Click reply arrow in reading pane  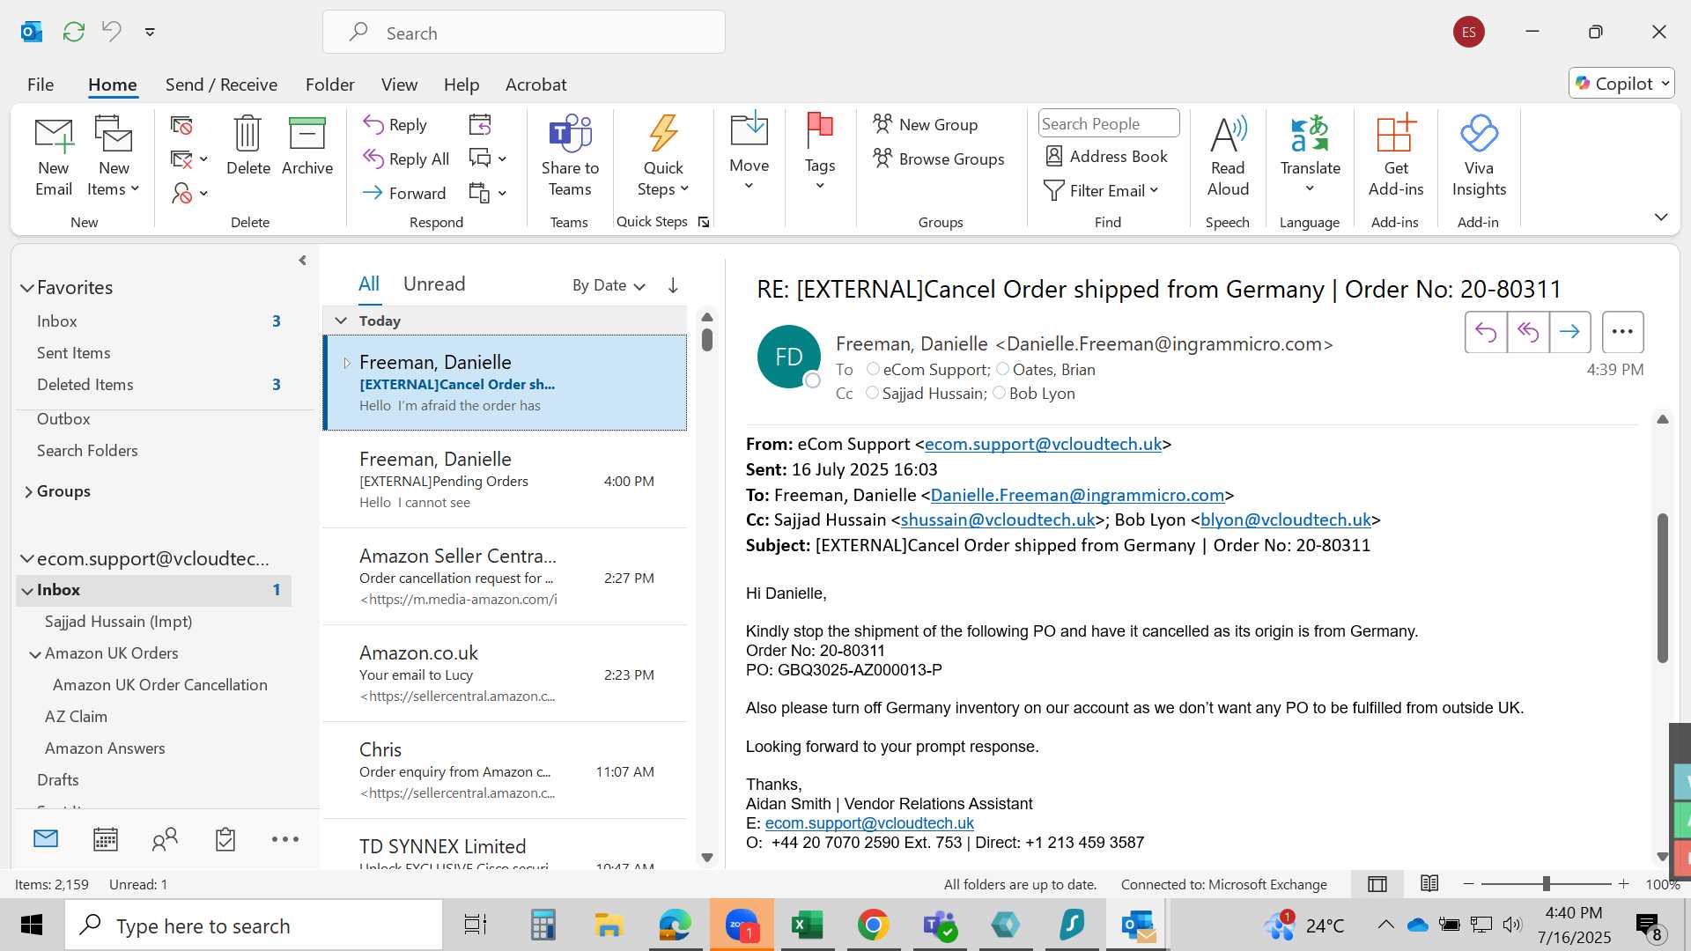click(x=1486, y=332)
